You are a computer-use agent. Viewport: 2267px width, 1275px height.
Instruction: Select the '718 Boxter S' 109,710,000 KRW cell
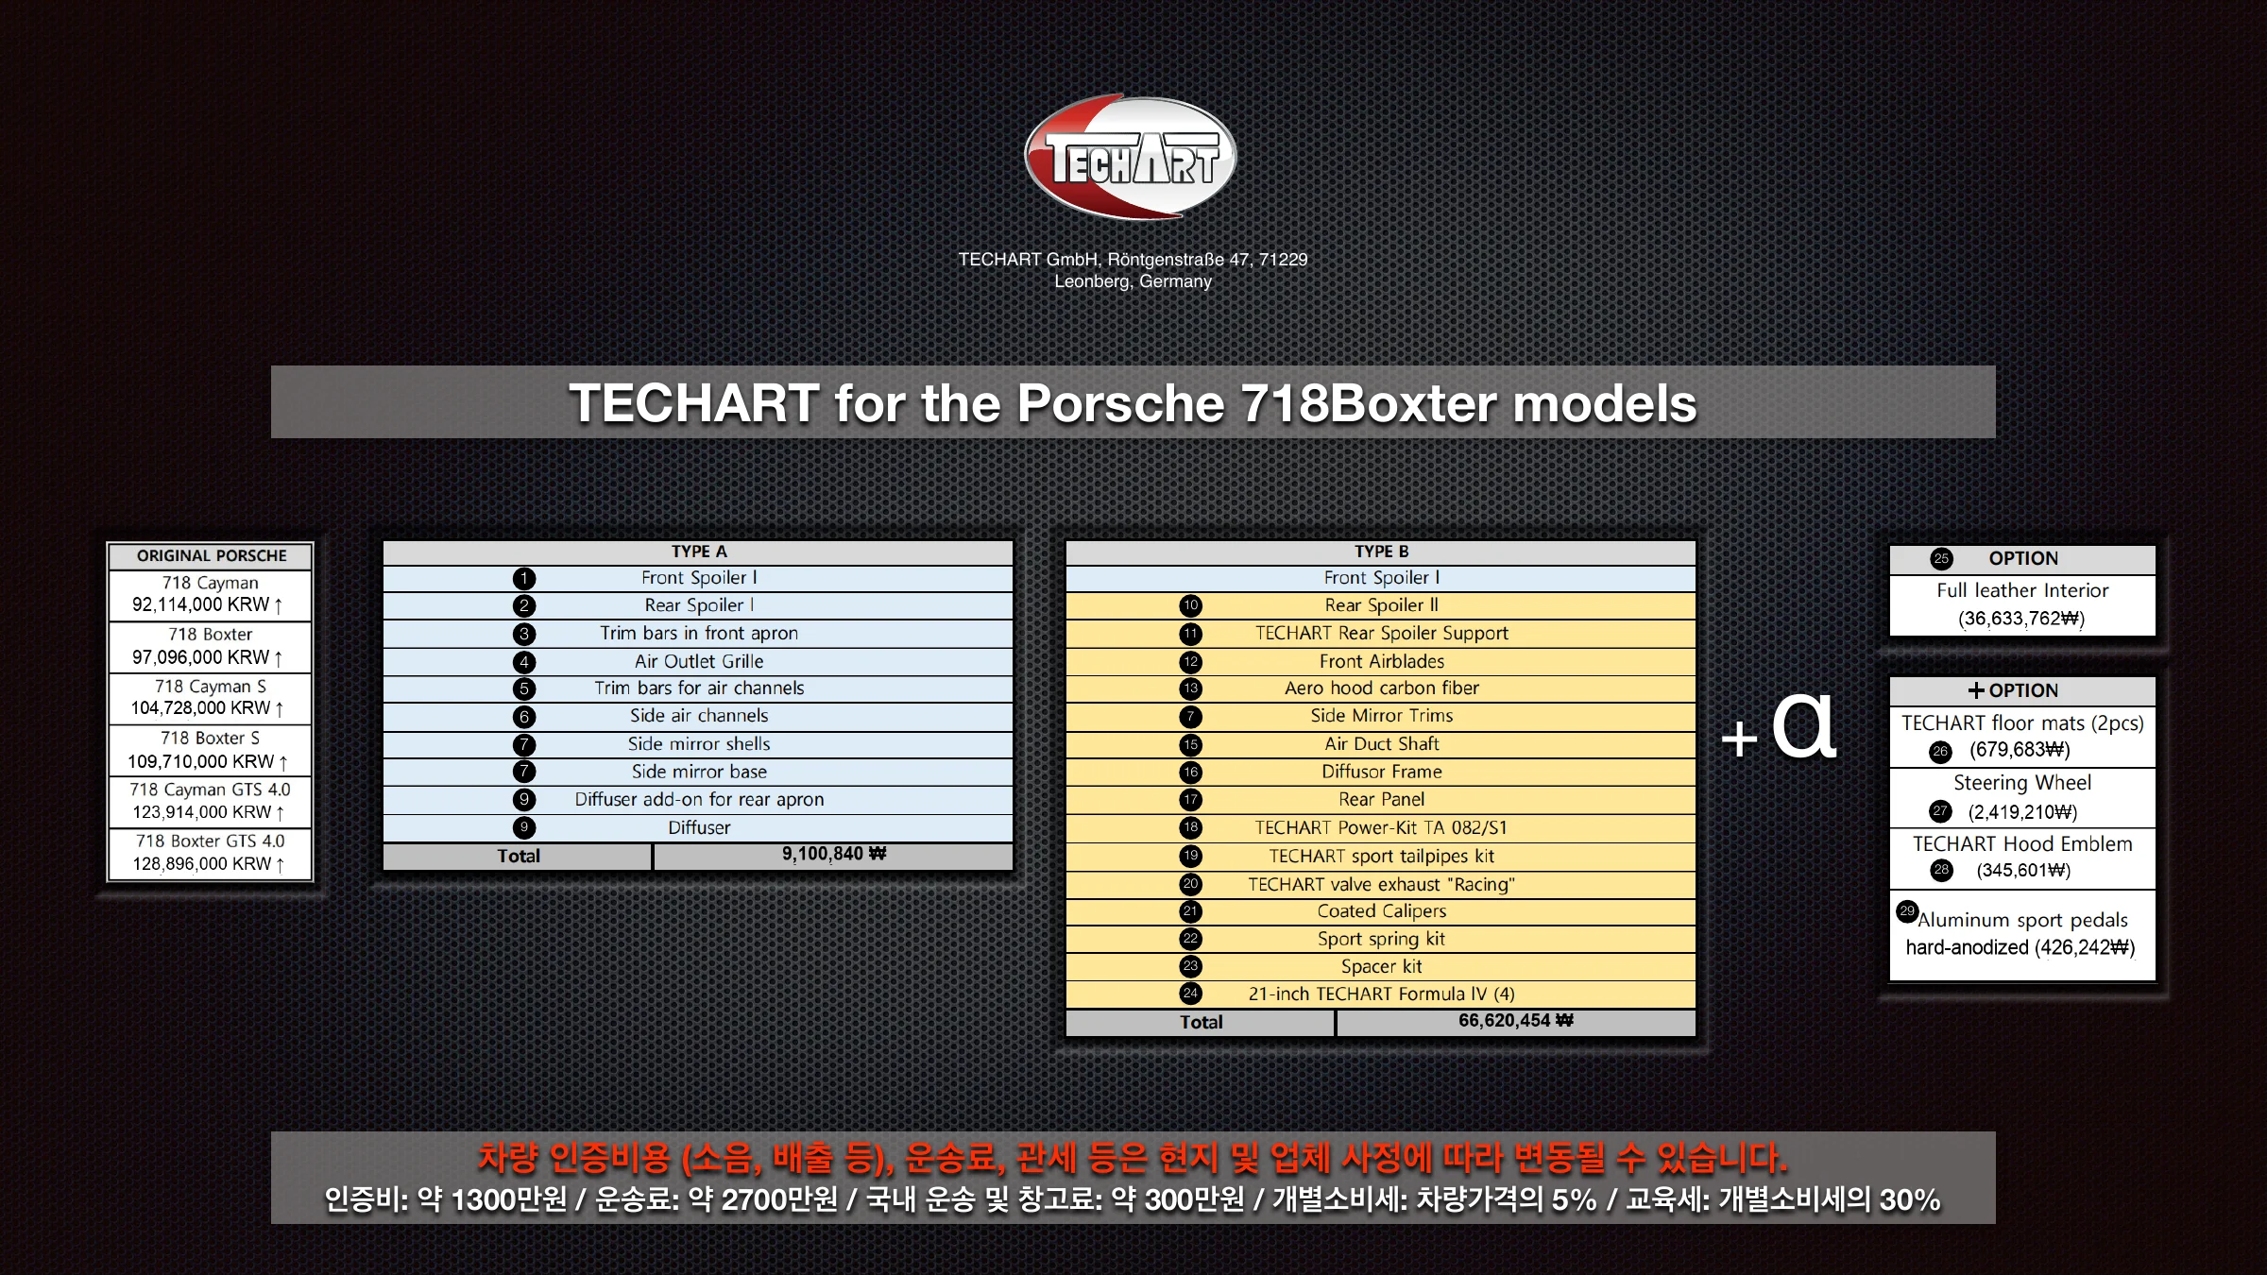(x=211, y=750)
